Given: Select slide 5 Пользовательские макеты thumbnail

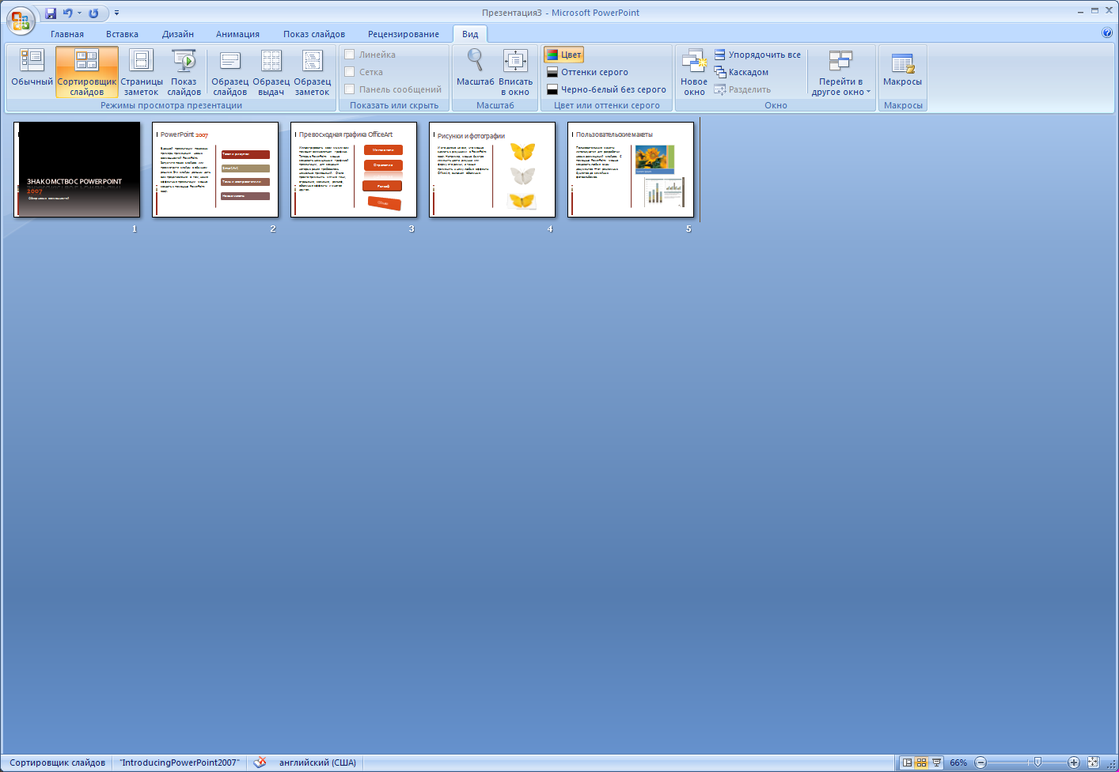Looking at the screenshot, I should pos(631,169).
